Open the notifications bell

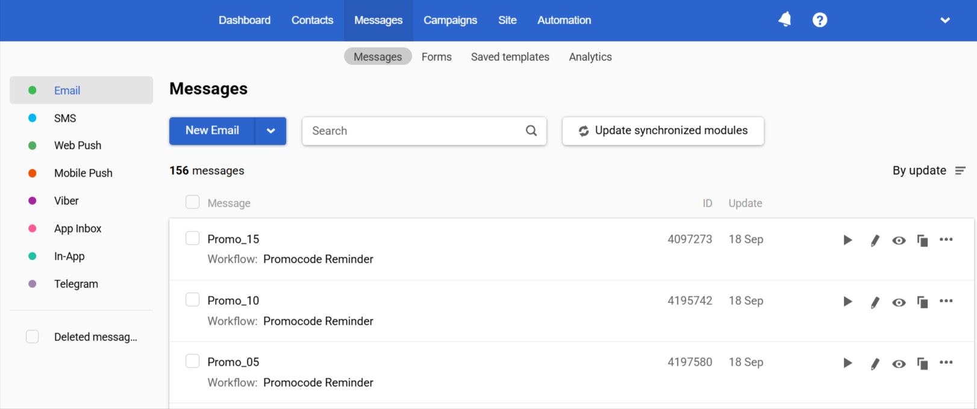tap(785, 20)
